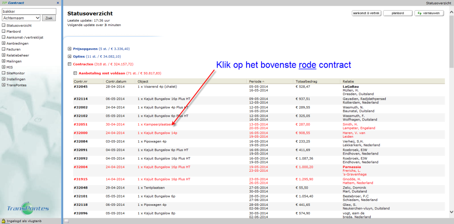
Task: Click the envelope icon in the bottom bar
Action: [x=67, y=220]
